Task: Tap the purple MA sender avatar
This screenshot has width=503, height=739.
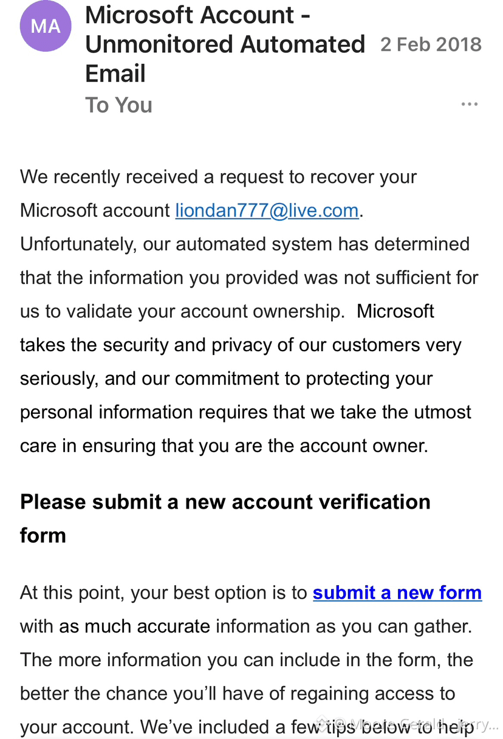Action: [x=46, y=27]
